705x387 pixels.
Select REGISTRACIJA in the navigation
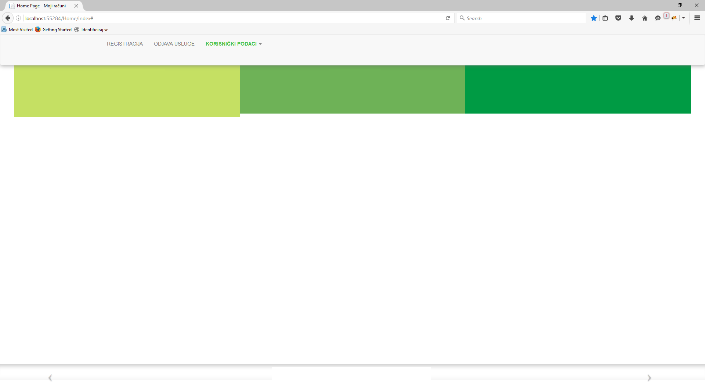click(x=124, y=44)
